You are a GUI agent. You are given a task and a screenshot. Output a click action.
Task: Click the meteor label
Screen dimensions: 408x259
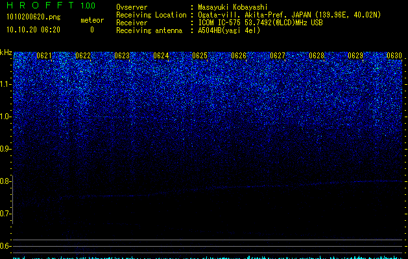(x=92, y=20)
